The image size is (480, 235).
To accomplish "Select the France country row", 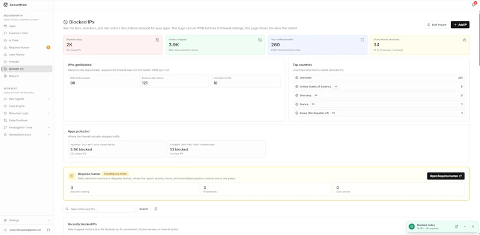I will (379, 104).
